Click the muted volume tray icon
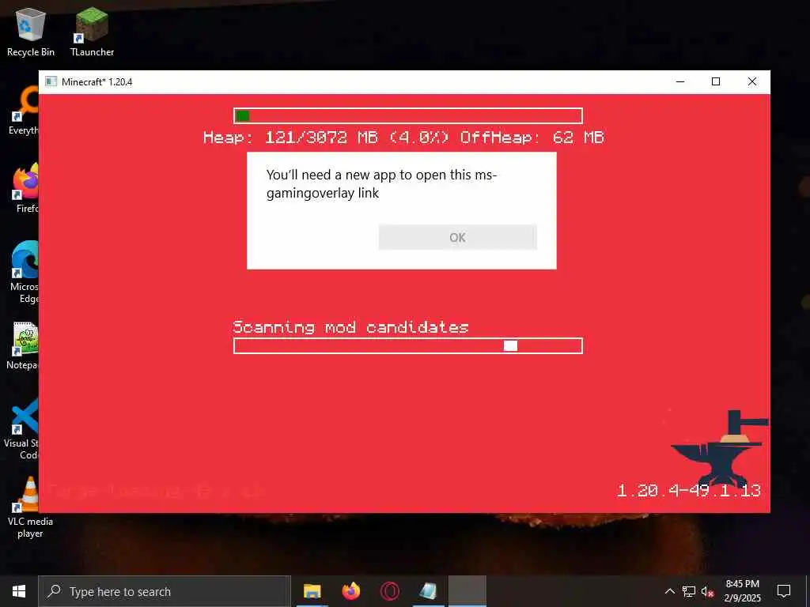The image size is (810, 607). click(707, 591)
